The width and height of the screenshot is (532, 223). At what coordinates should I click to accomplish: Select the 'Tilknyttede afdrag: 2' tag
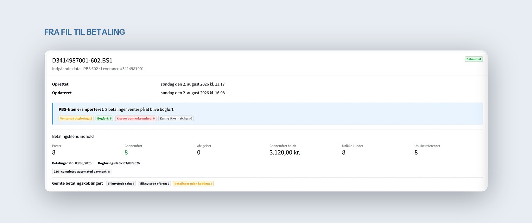pyautogui.click(x=154, y=184)
